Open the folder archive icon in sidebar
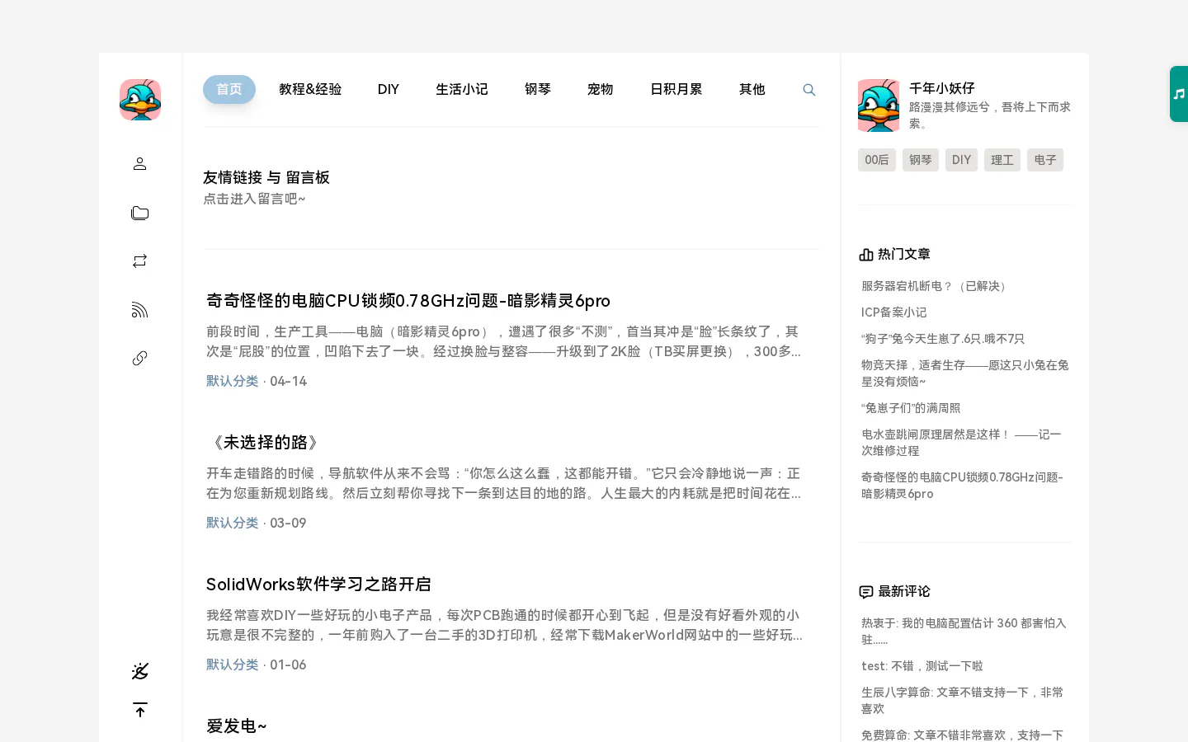Viewport: 1188px width, 742px height. tap(140, 213)
